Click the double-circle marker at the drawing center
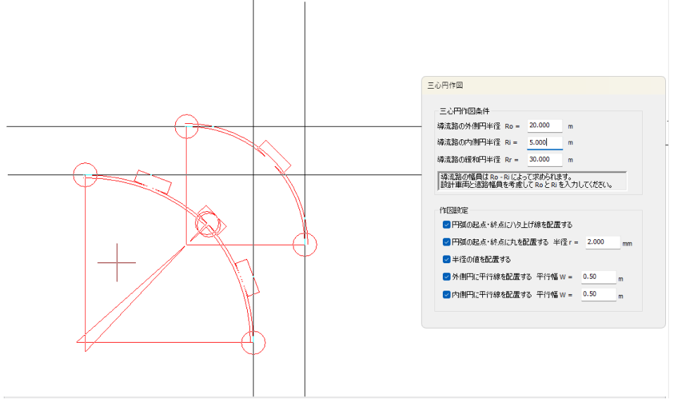The image size is (673, 399). [208, 224]
